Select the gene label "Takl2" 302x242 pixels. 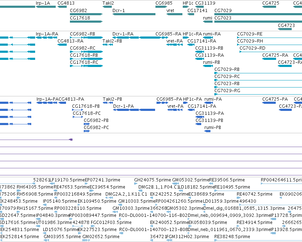tap(108, 3)
